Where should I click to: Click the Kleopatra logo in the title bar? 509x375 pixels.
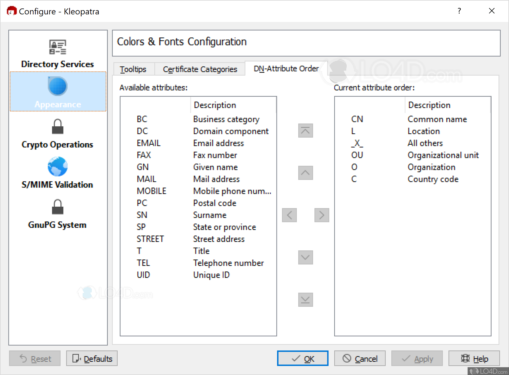click(11, 11)
